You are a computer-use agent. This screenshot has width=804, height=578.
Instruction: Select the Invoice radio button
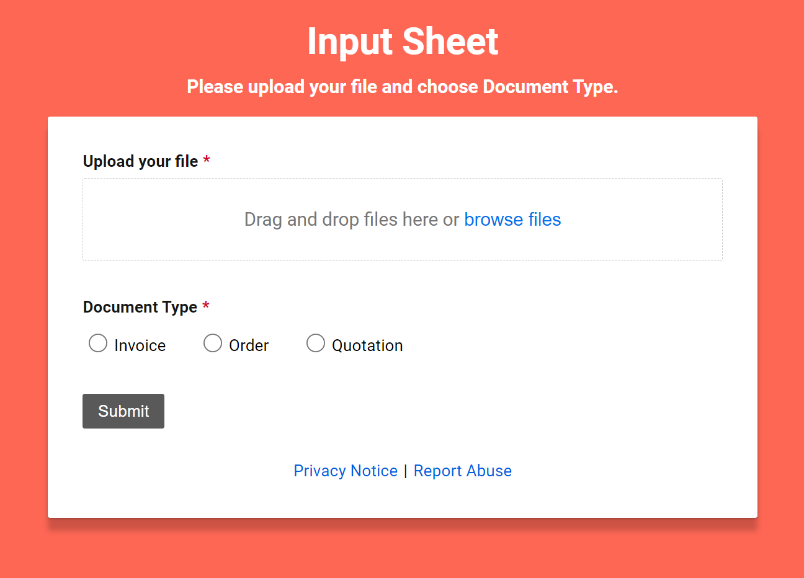tap(98, 343)
